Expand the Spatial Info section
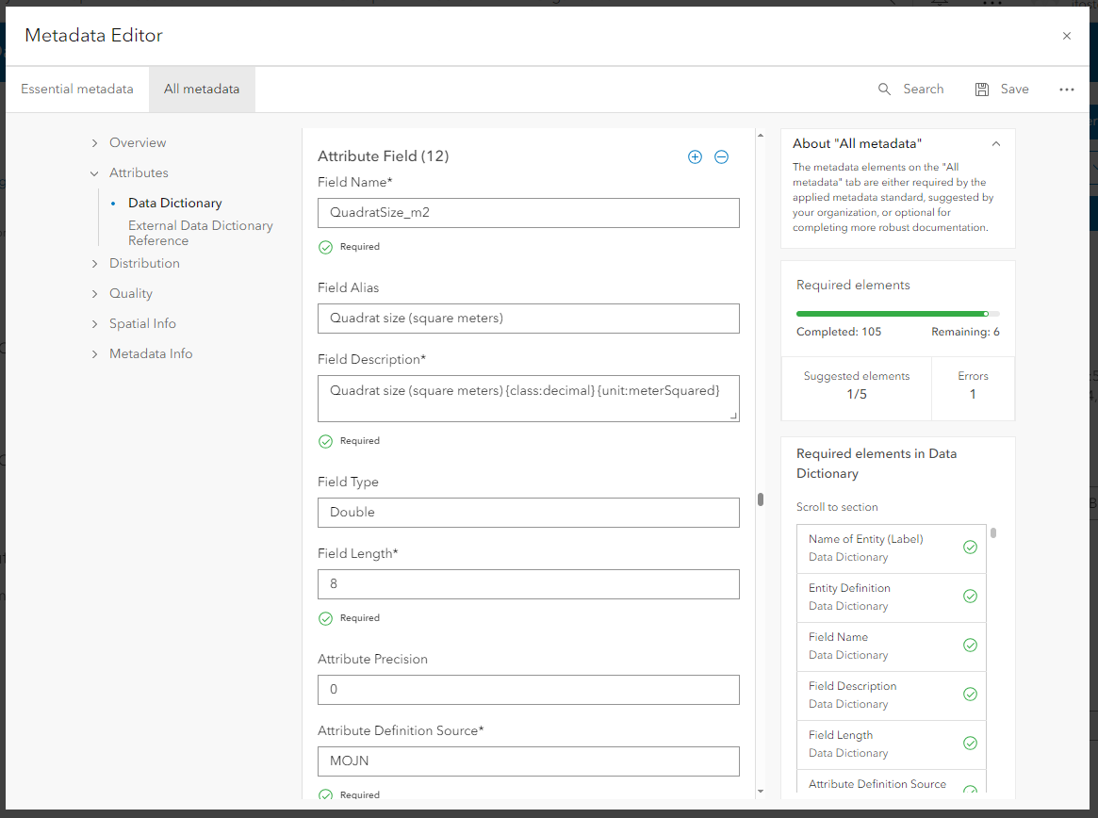1098x818 pixels. (94, 323)
